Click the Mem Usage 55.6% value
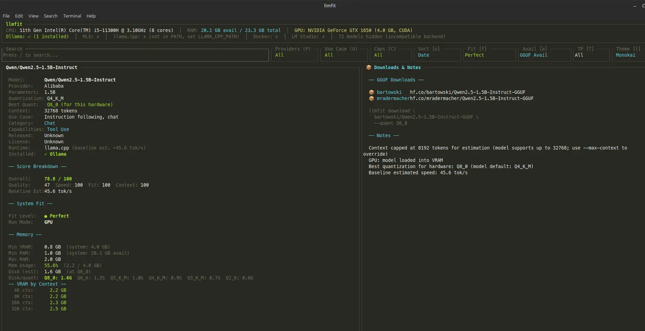645x331 pixels. [x=51, y=265]
